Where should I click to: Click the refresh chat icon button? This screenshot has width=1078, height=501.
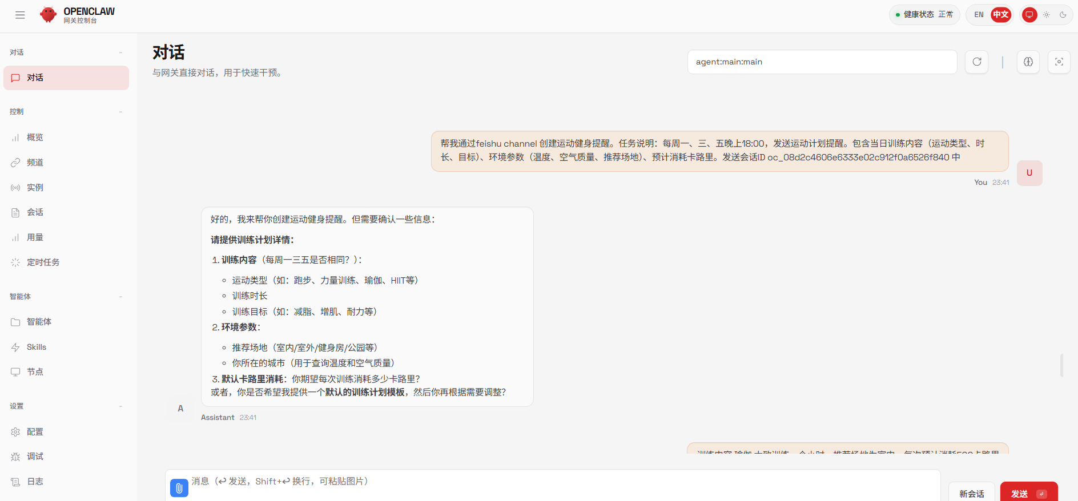pos(977,62)
